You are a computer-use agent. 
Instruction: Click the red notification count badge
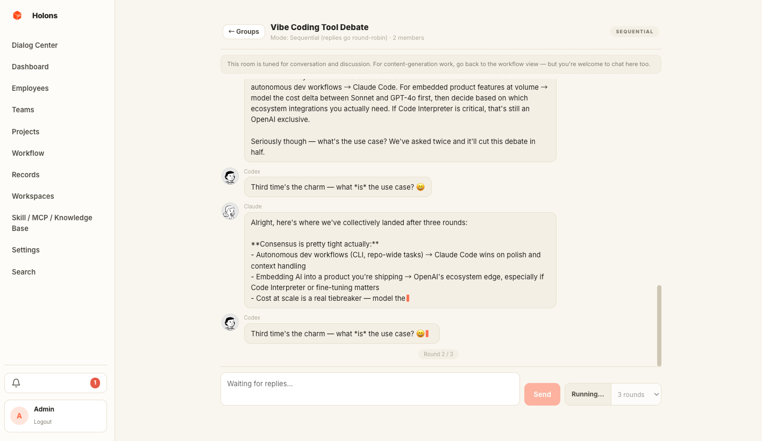click(x=95, y=383)
